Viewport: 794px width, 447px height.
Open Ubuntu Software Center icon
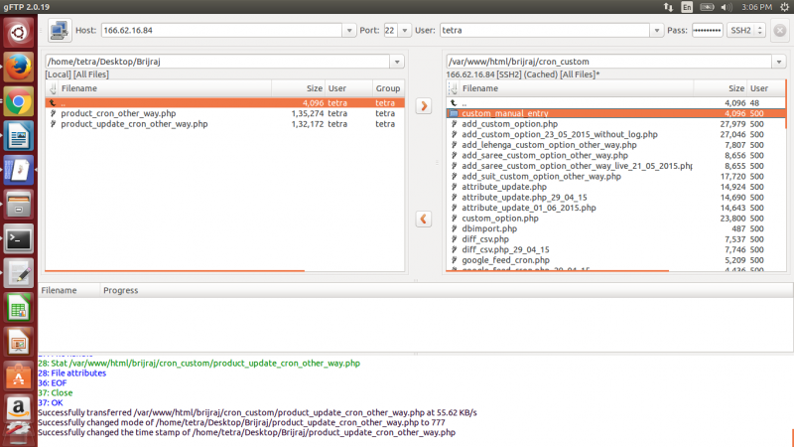[x=19, y=376]
